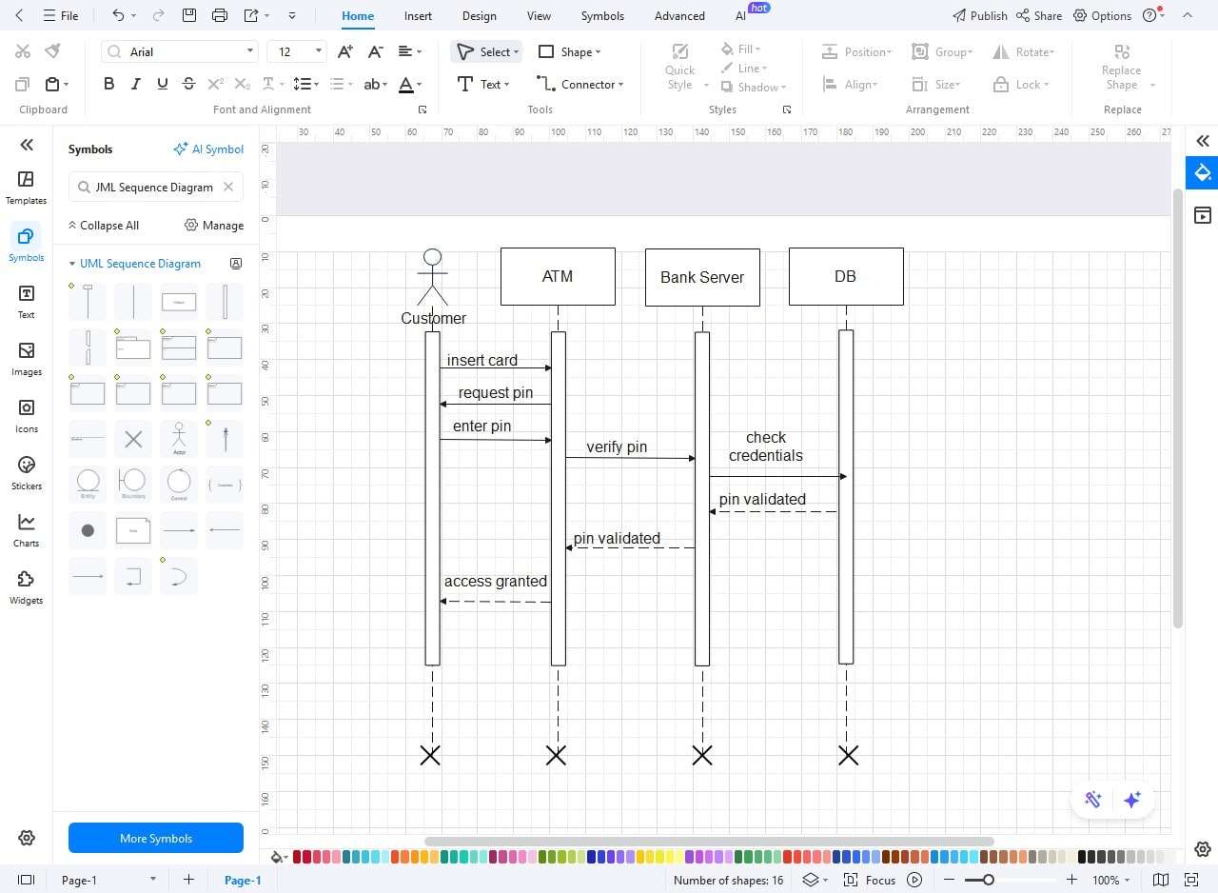
Task: Open the AI tab
Action: (x=740, y=15)
